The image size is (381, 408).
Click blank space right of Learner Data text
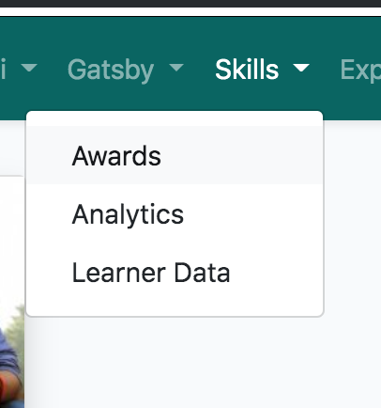click(277, 272)
